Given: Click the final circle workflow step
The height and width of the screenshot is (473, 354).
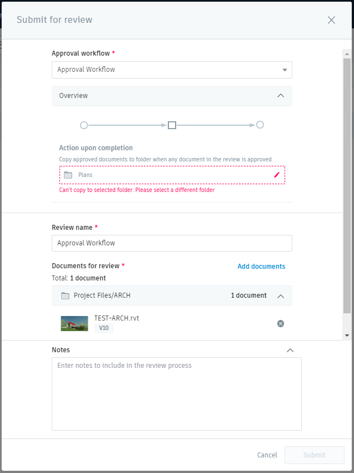Looking at the screenshot, I should pyautogui.click(x=260, y=125).
